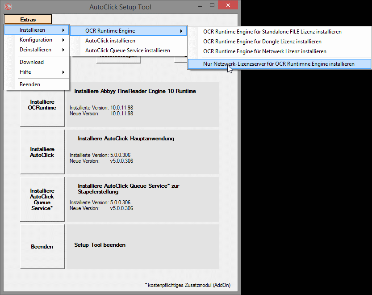This screenshot has height=295, width=372.
Task: Choose Beenden in the Extras menu
Action: 37,84
